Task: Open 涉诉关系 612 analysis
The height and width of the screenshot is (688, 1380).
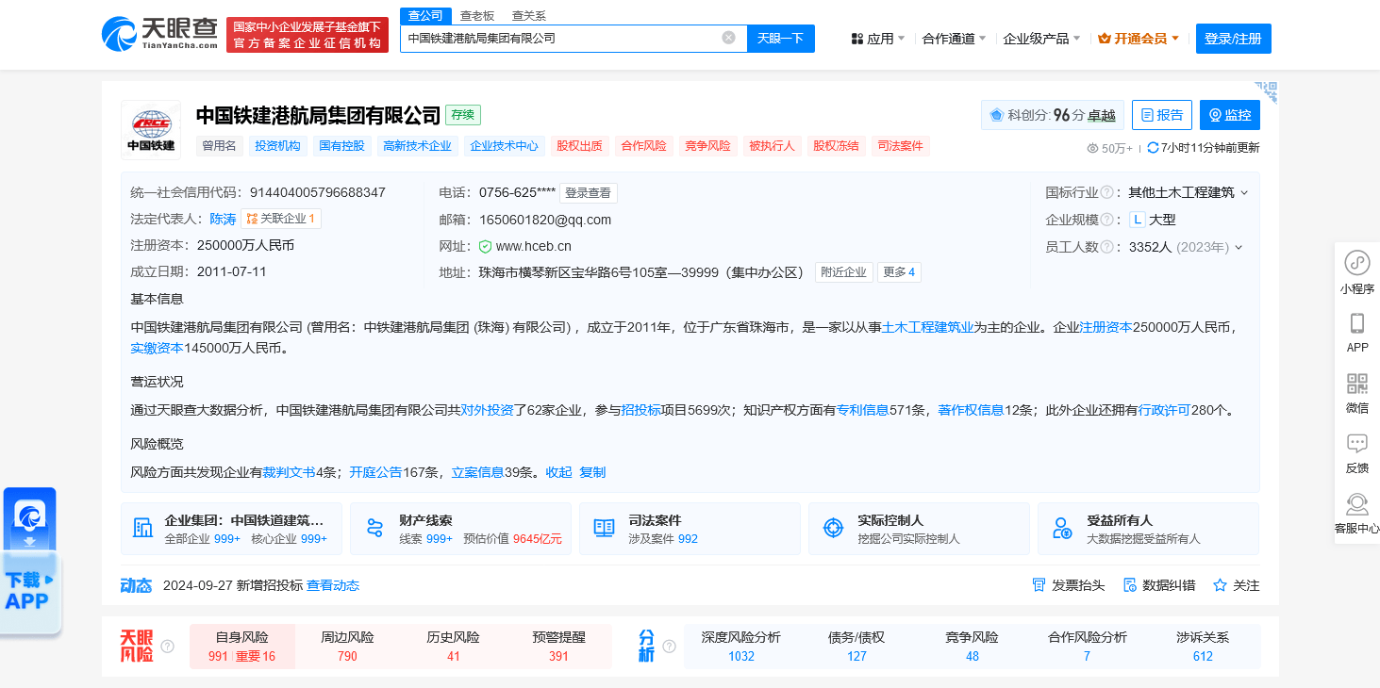Action: point(1203,647)
